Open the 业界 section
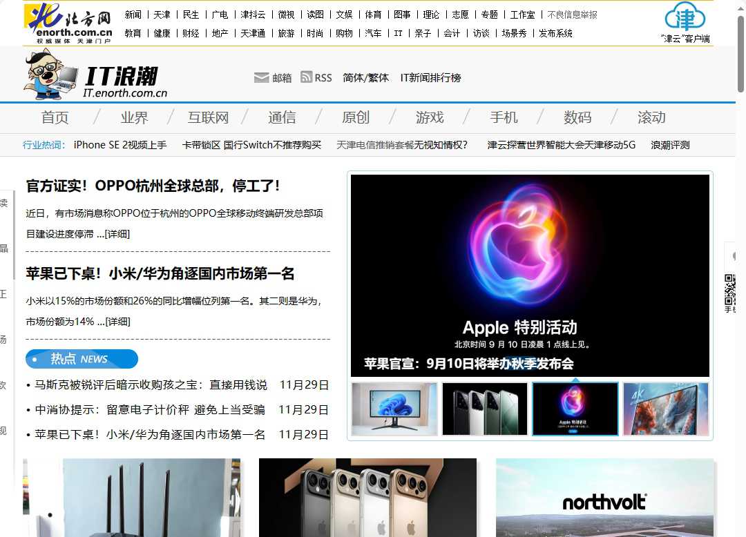The height and width of the screenshot is (537, 746). pos(134,117)
